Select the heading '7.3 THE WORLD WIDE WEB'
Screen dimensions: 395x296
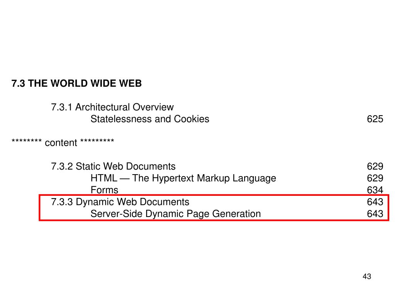click(77, 83)
